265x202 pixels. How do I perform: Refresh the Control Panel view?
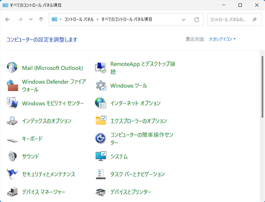tap(197, 20)
